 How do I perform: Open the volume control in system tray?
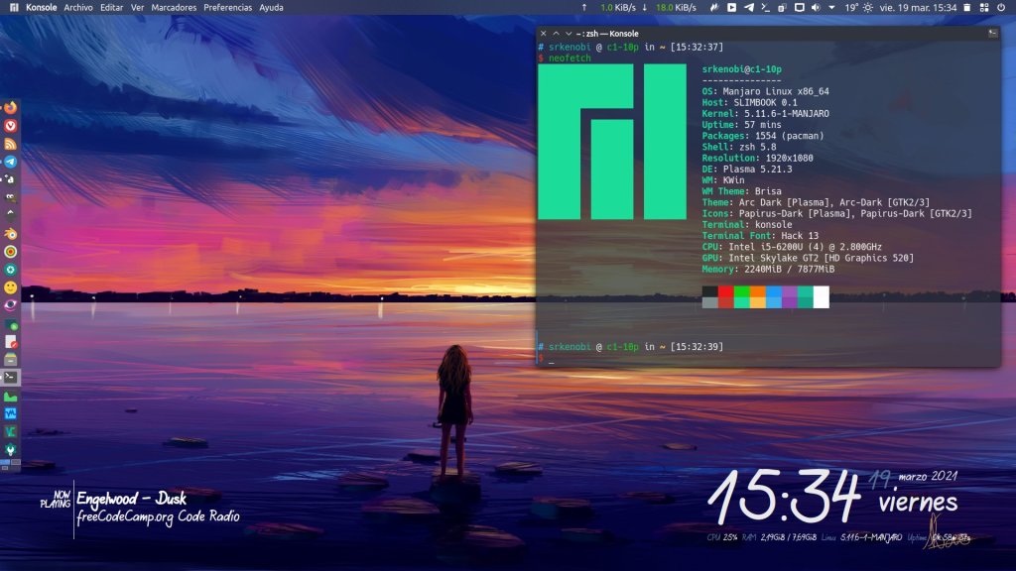tap(816, 7)
